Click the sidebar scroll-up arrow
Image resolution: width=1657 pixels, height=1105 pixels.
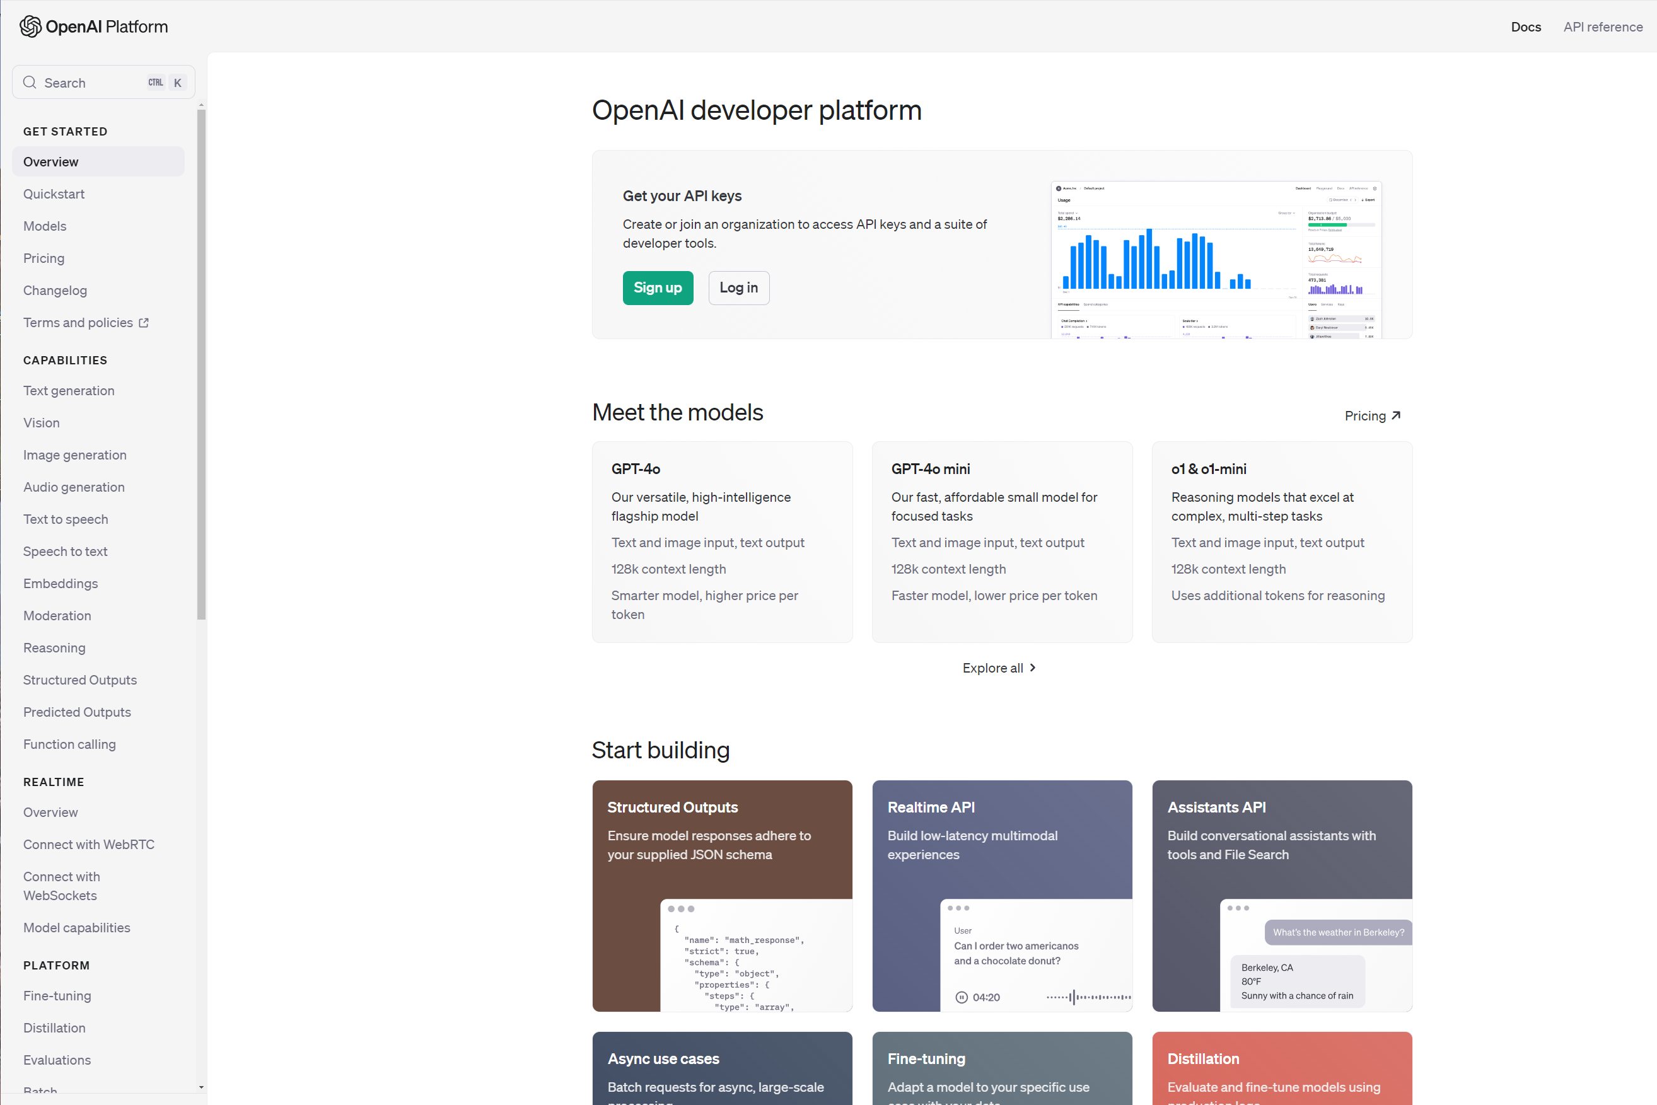(202, 105)
